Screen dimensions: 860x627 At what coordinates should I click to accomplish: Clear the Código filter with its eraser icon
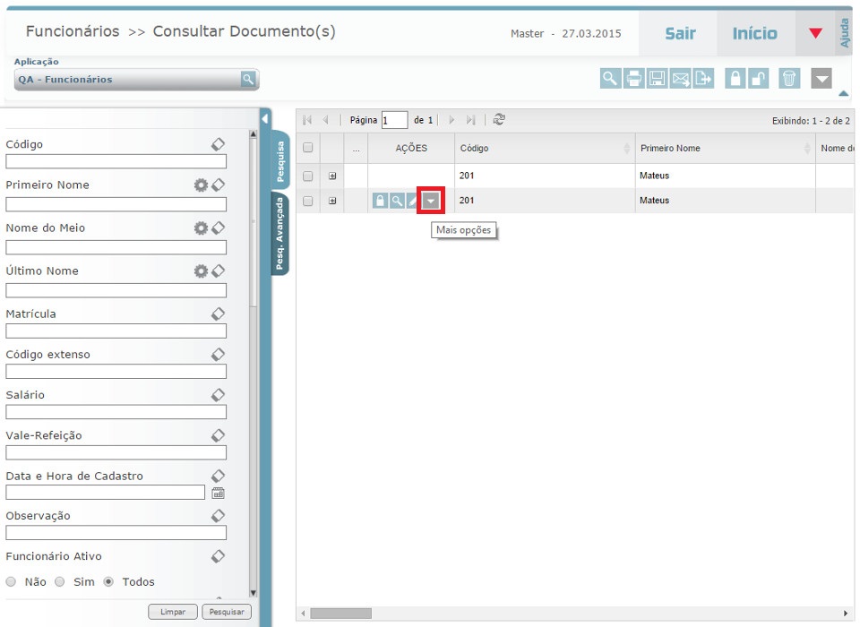point(218,144)
